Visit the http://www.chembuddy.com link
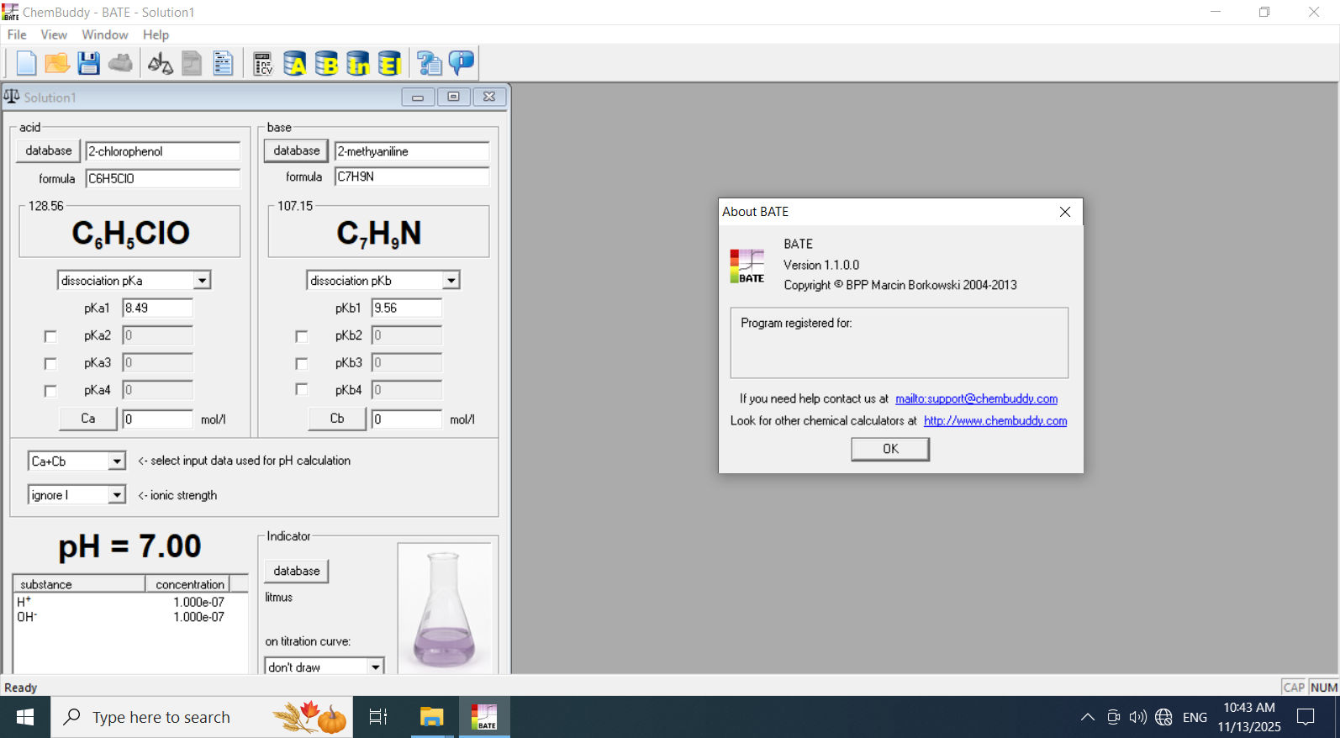This screenshot has height=738, width=1340. pyautogui.click(x=995, y=421)
